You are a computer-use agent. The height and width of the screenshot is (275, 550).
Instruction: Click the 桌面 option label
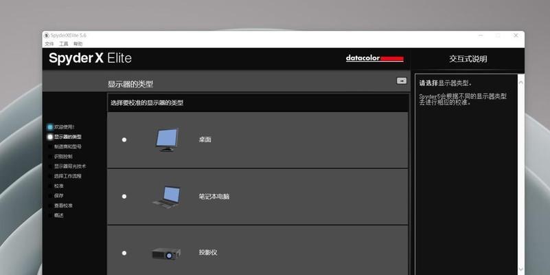(205, 140)
